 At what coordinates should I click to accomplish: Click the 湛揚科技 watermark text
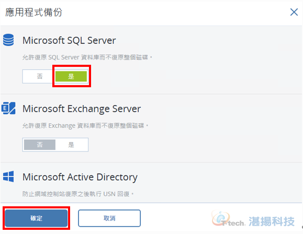point(272,221)
